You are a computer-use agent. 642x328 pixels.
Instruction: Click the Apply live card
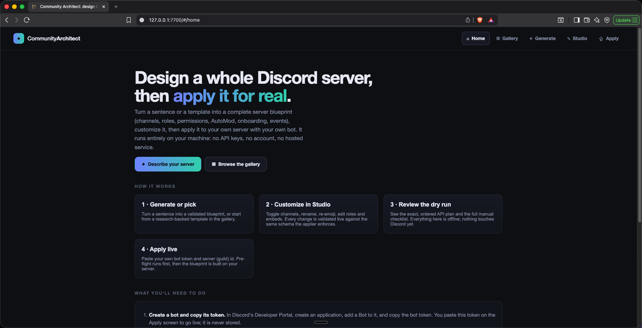194,259
